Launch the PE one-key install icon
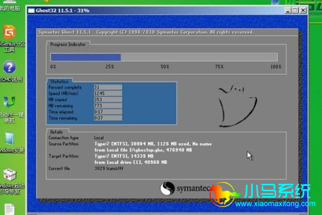 pos(10,102)
